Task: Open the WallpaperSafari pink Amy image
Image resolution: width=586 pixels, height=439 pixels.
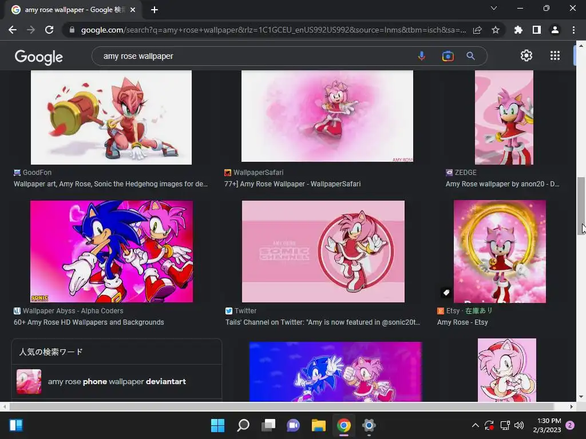Action: click(x=327, y=116)
